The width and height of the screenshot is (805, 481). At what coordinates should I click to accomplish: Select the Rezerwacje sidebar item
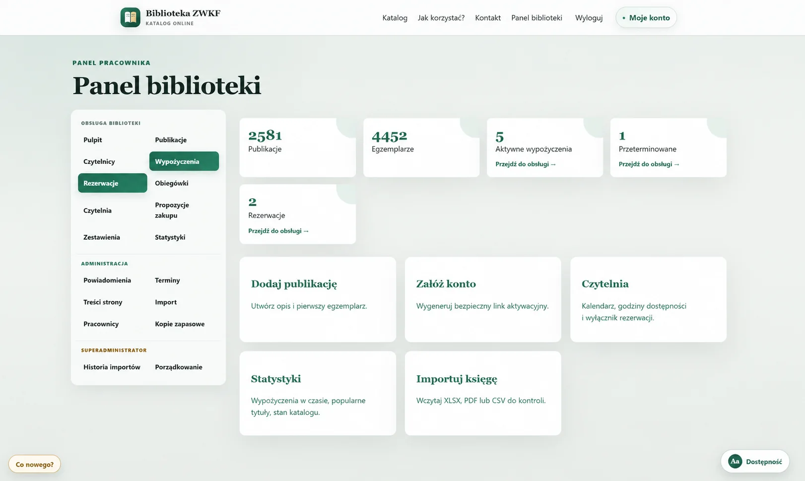(x=113, y=183)
